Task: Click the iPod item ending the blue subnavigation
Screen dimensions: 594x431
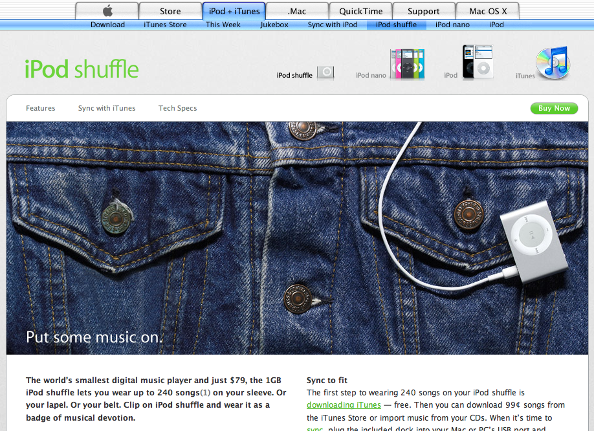Action: tap(496, 25)
